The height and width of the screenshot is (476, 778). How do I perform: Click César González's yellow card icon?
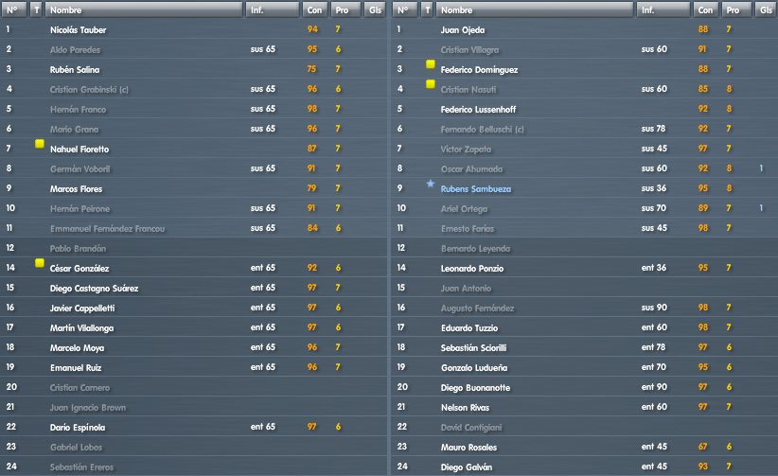40,263
